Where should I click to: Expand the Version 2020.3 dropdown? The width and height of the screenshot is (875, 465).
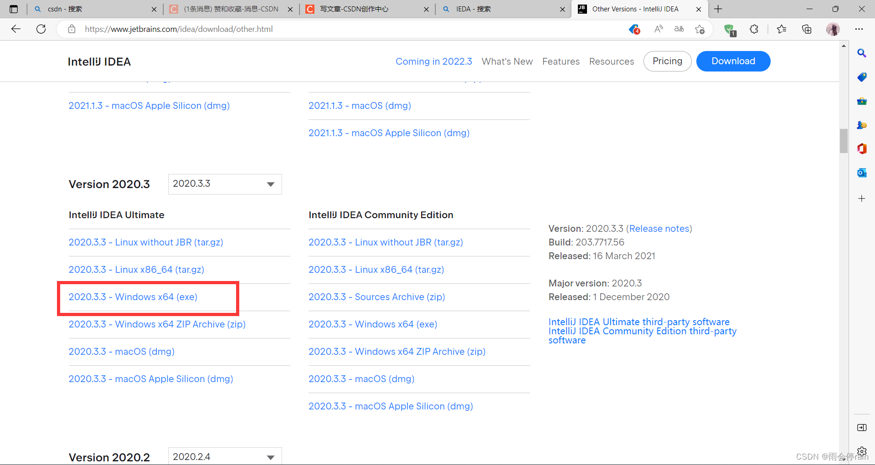click(x=225, y=184)
